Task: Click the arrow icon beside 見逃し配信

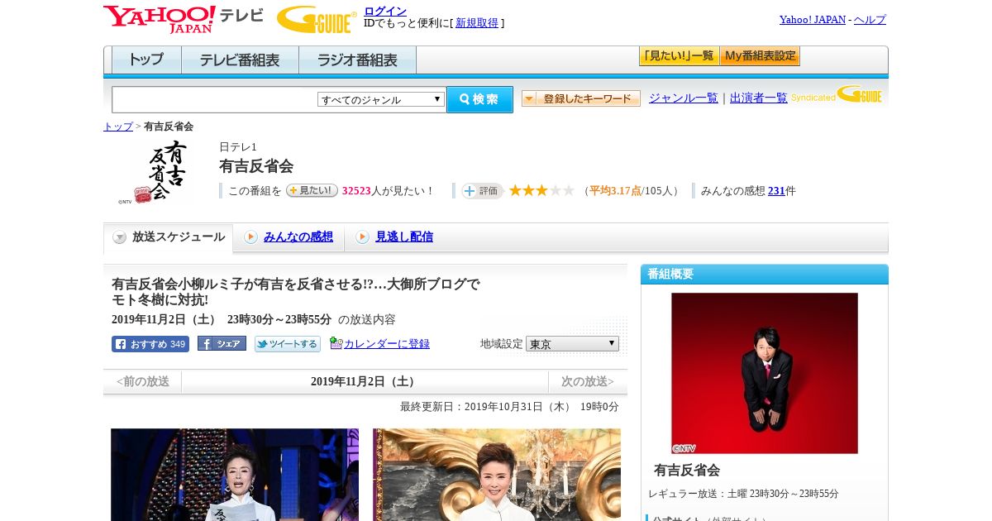Action: tap(362, 237)
